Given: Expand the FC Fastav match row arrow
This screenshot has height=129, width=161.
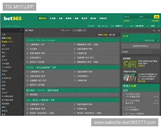Looking at the screenshot, I should [x=123, y=102].
